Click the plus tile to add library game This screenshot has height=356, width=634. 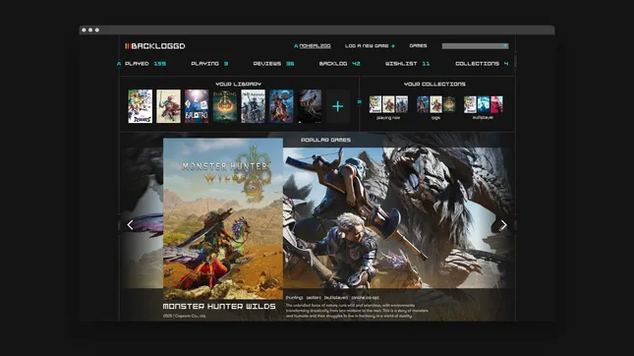pyautogui.click(x=337, y=106)
